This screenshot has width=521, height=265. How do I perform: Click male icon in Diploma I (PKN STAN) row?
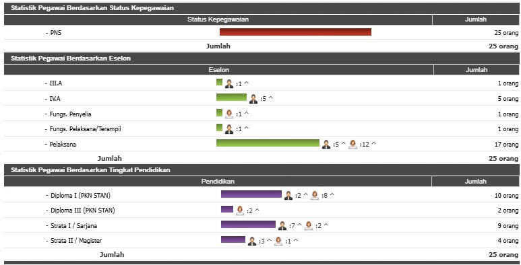point(288,196)
